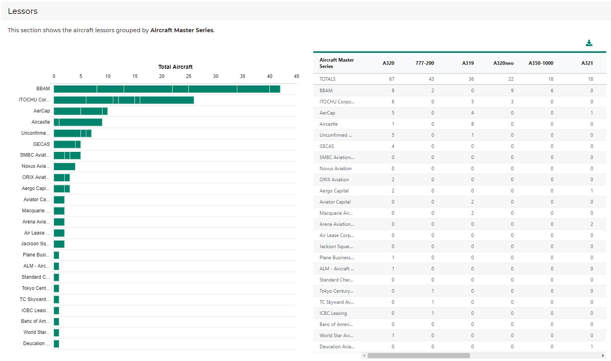Select the TOTALS row label
Screen dimensions: 611x361
coord(328,79)
